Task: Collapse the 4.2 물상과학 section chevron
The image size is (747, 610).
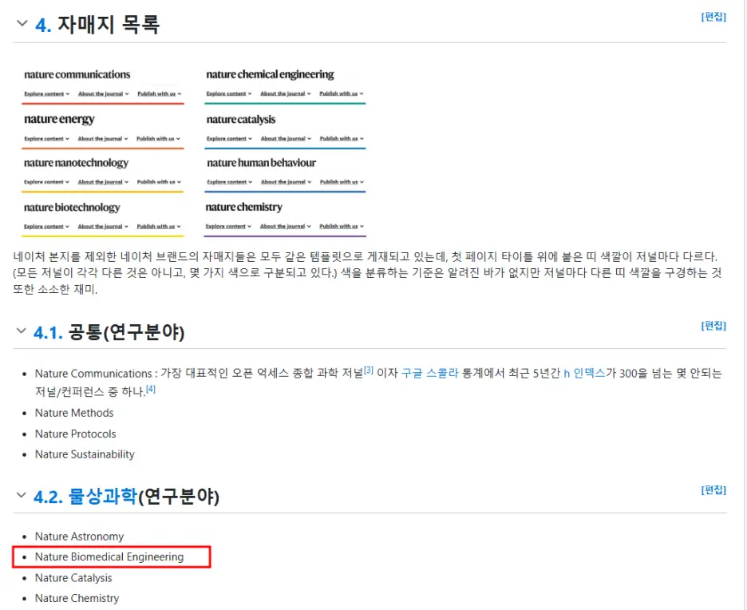Action: 21,495
